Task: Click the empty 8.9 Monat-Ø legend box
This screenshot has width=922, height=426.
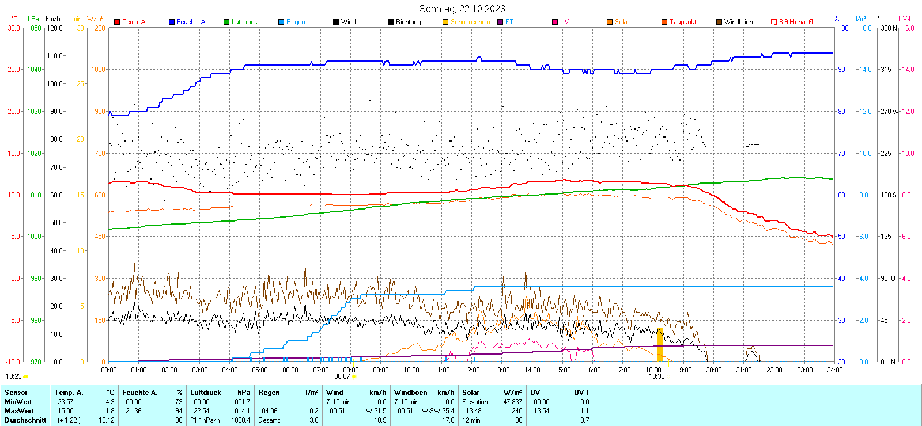Action: point(774,22)
